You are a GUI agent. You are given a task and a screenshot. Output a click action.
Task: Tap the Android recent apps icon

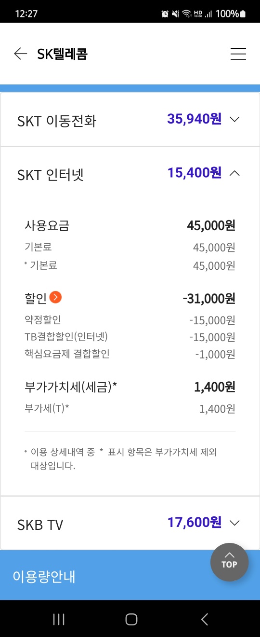[59, 620]
